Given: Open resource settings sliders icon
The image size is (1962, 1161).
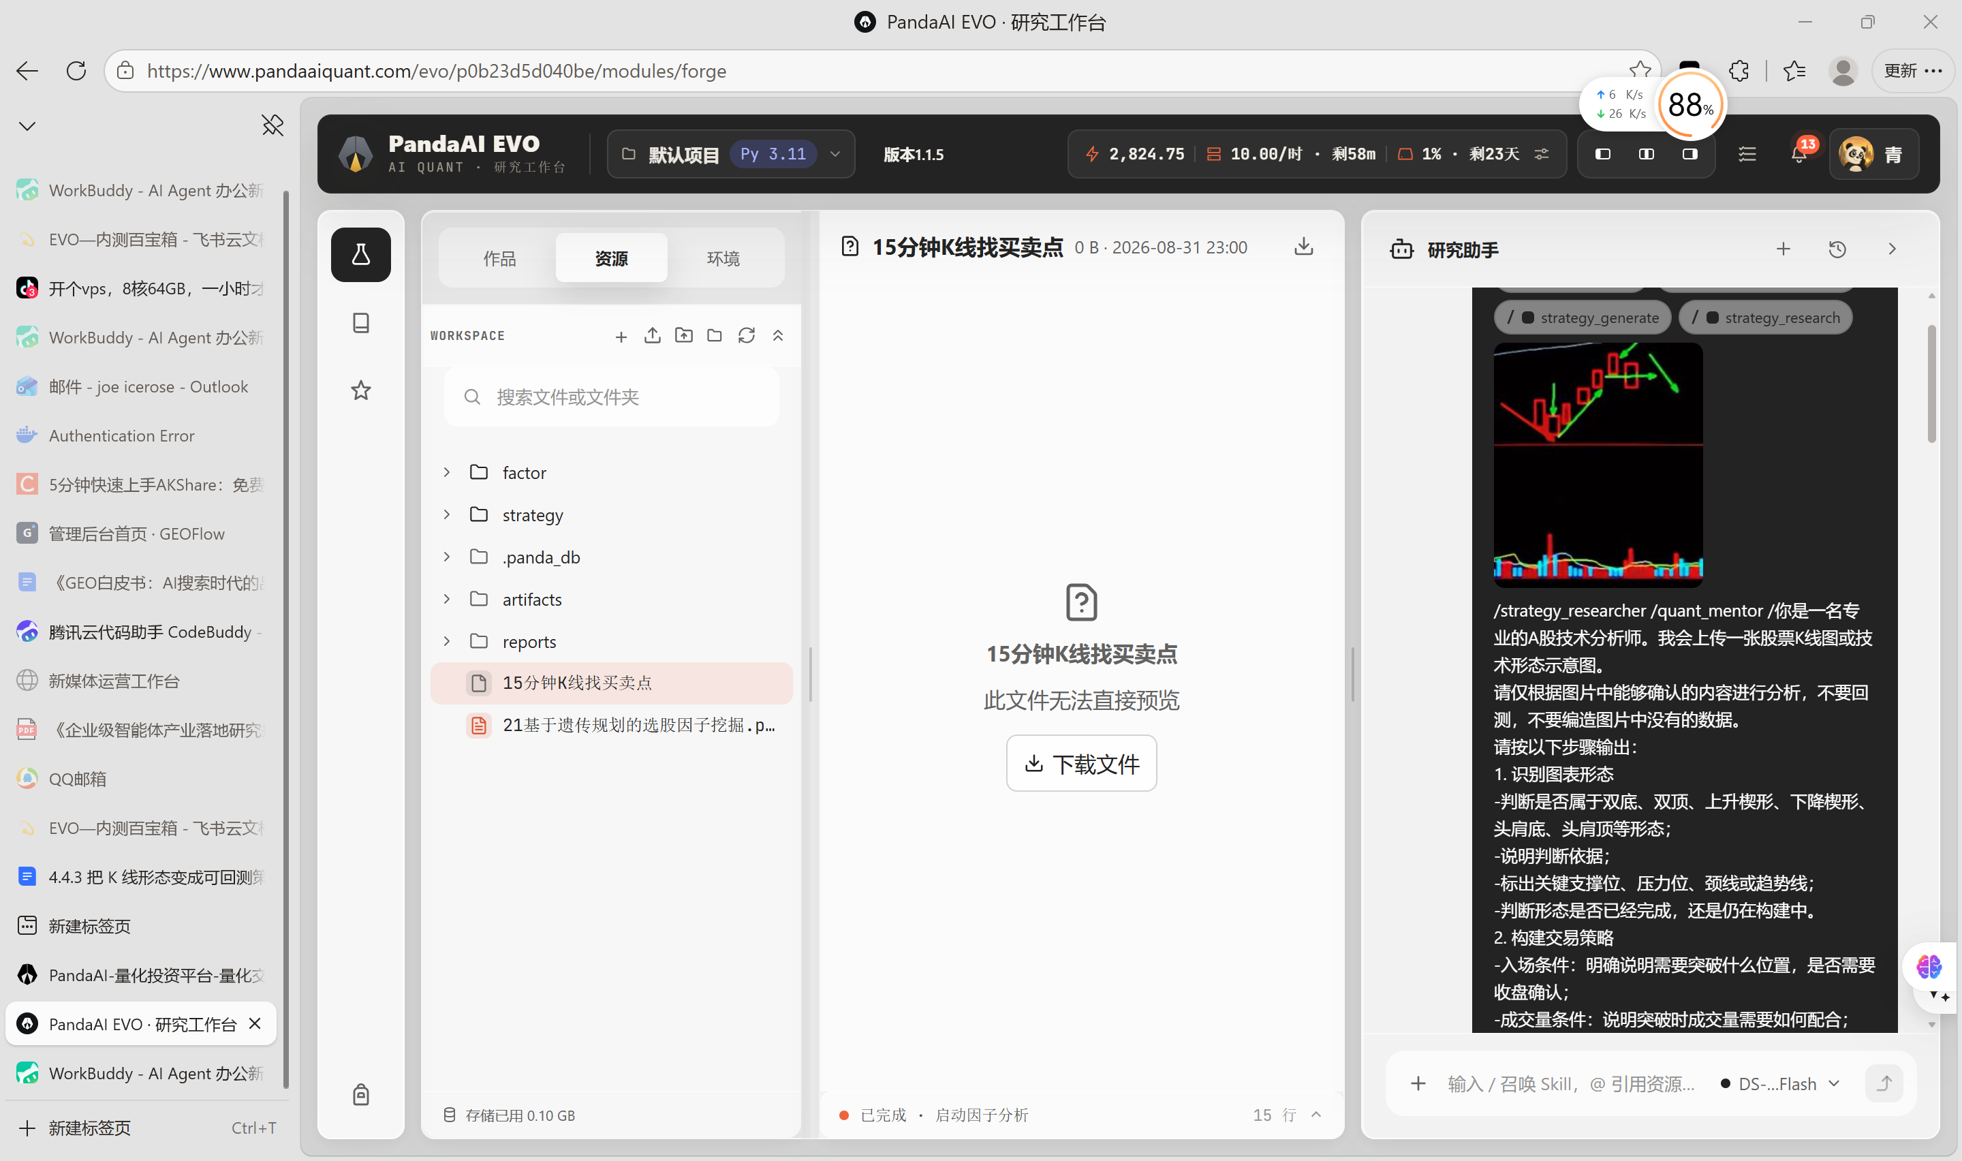Looking at the screenshot, I should 1541,154.
